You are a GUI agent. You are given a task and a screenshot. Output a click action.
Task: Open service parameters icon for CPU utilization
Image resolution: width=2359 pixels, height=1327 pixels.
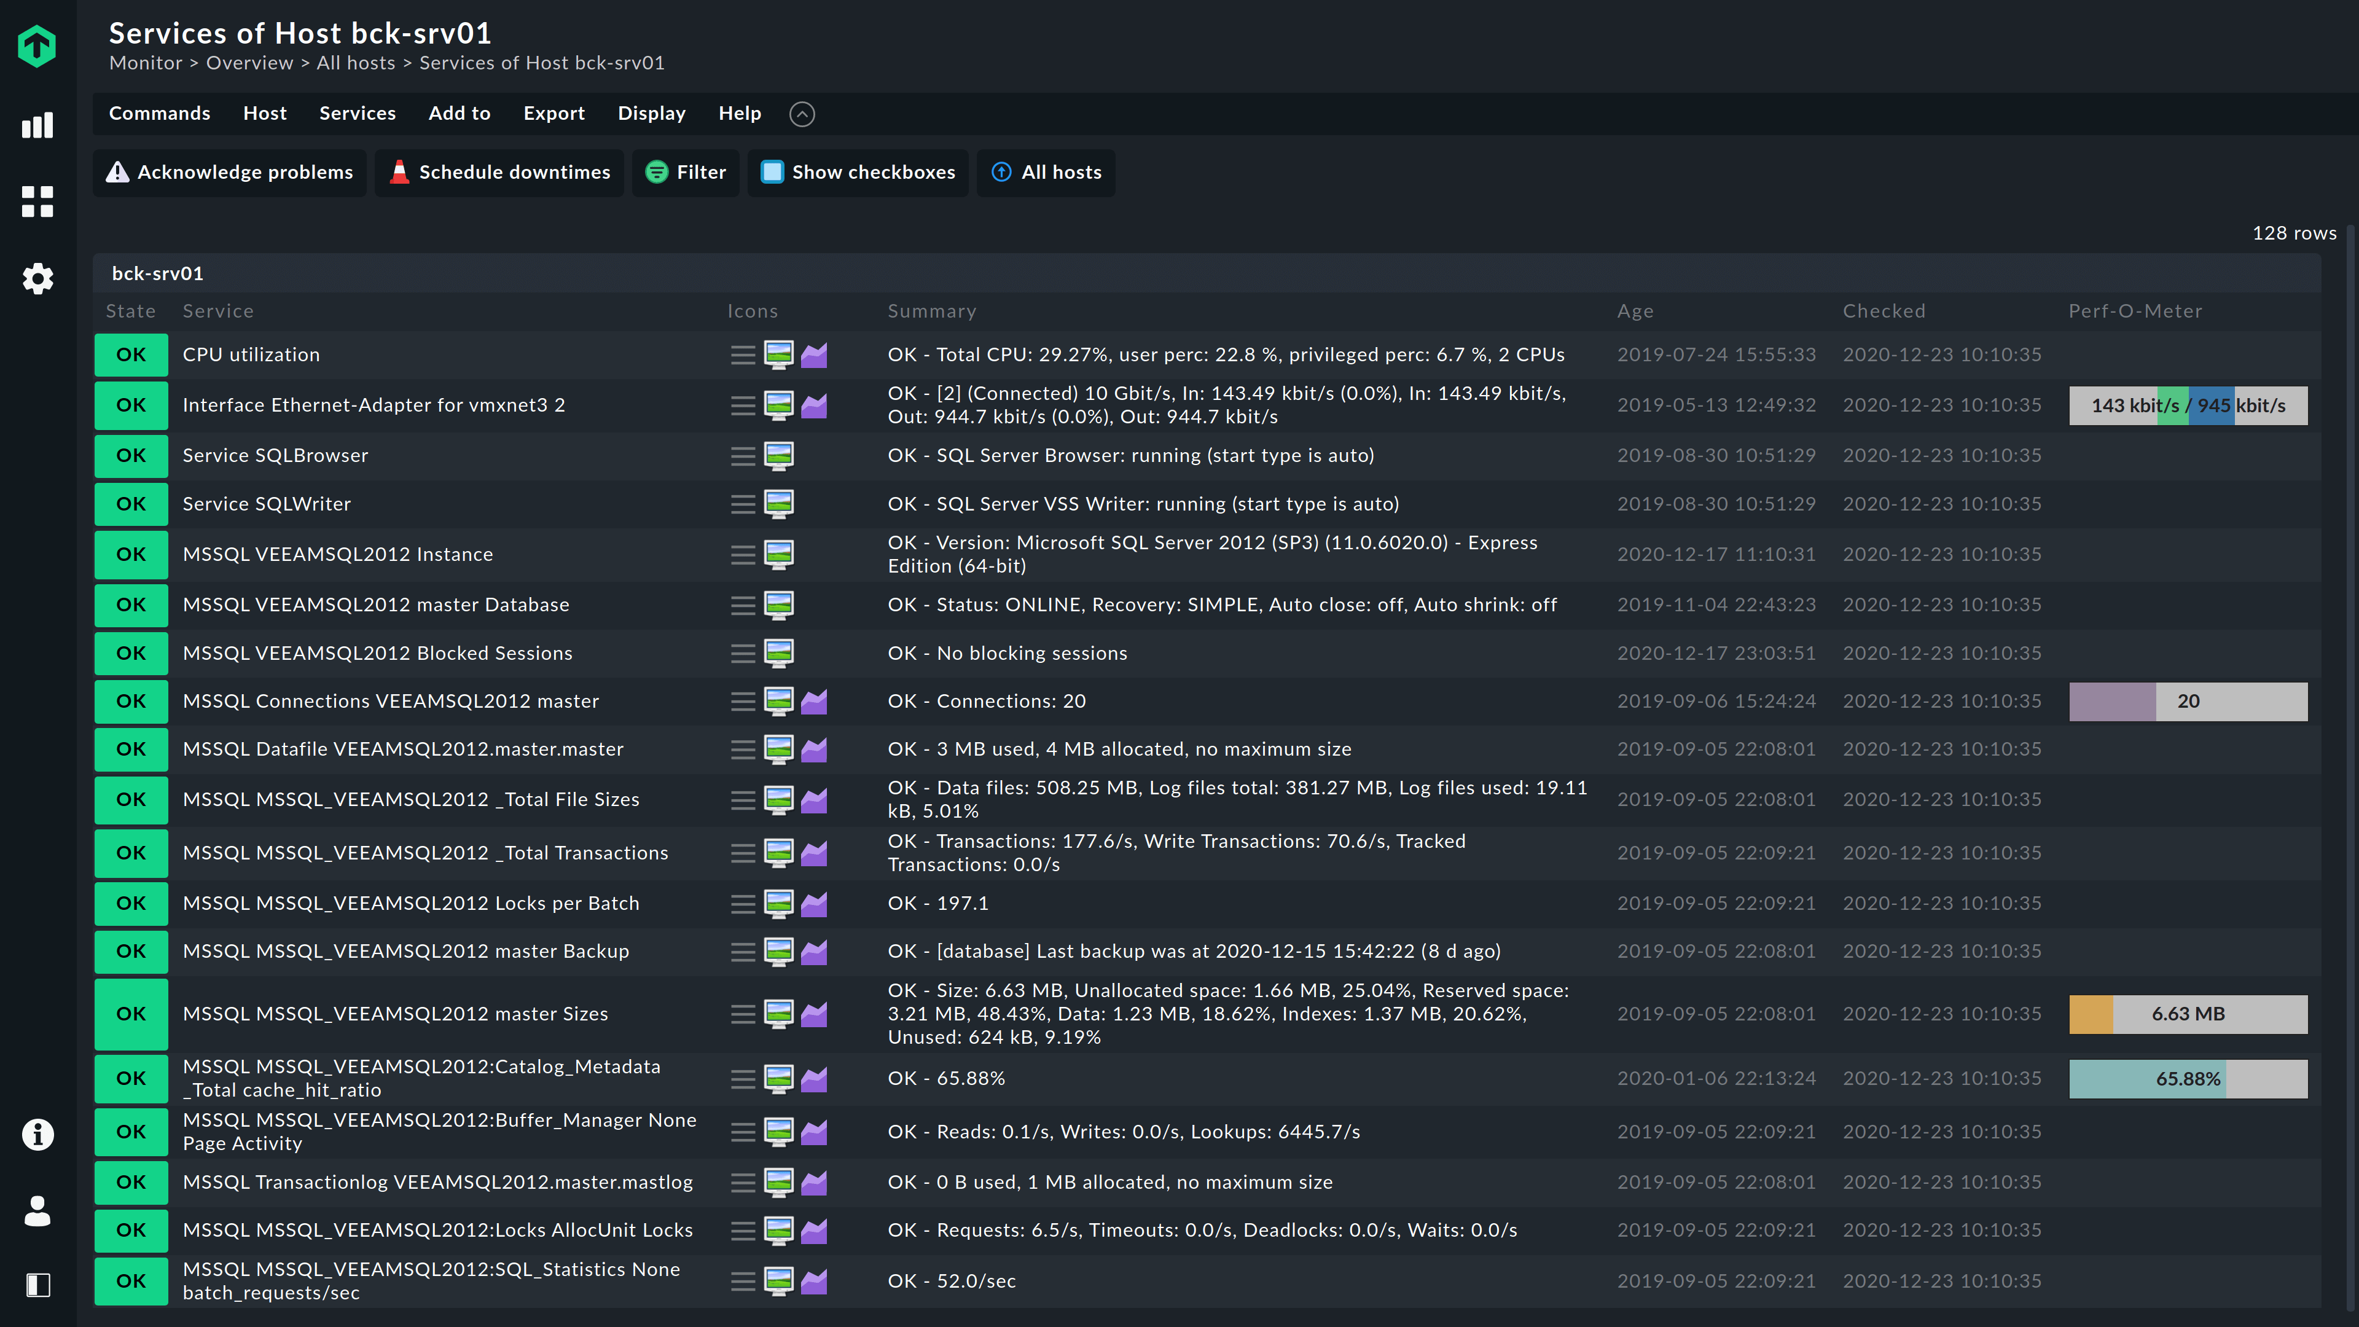pos(780,354)
